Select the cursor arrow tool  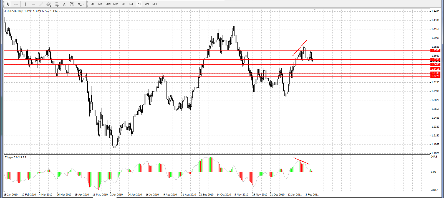coord(8,4)
